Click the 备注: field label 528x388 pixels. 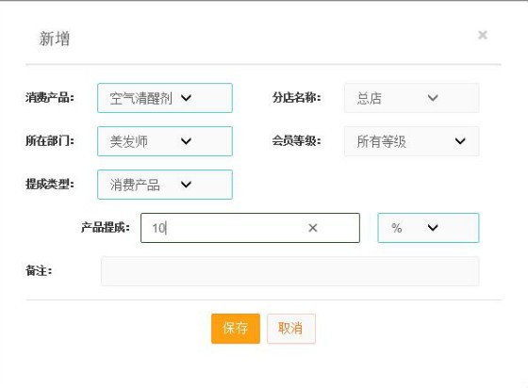point(39,270)
